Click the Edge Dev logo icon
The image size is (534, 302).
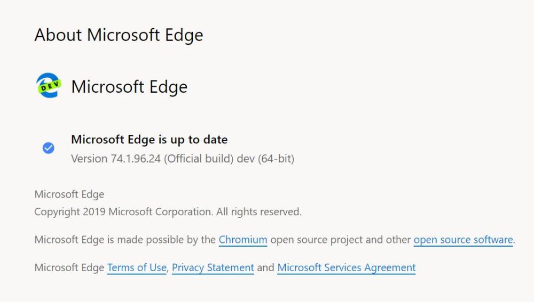pyautogui.click(x=48, y=86)
